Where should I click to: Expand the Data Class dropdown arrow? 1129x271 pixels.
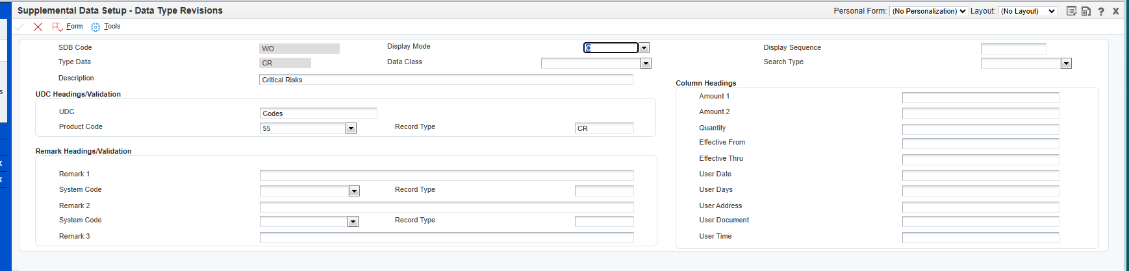coord(646,64)
